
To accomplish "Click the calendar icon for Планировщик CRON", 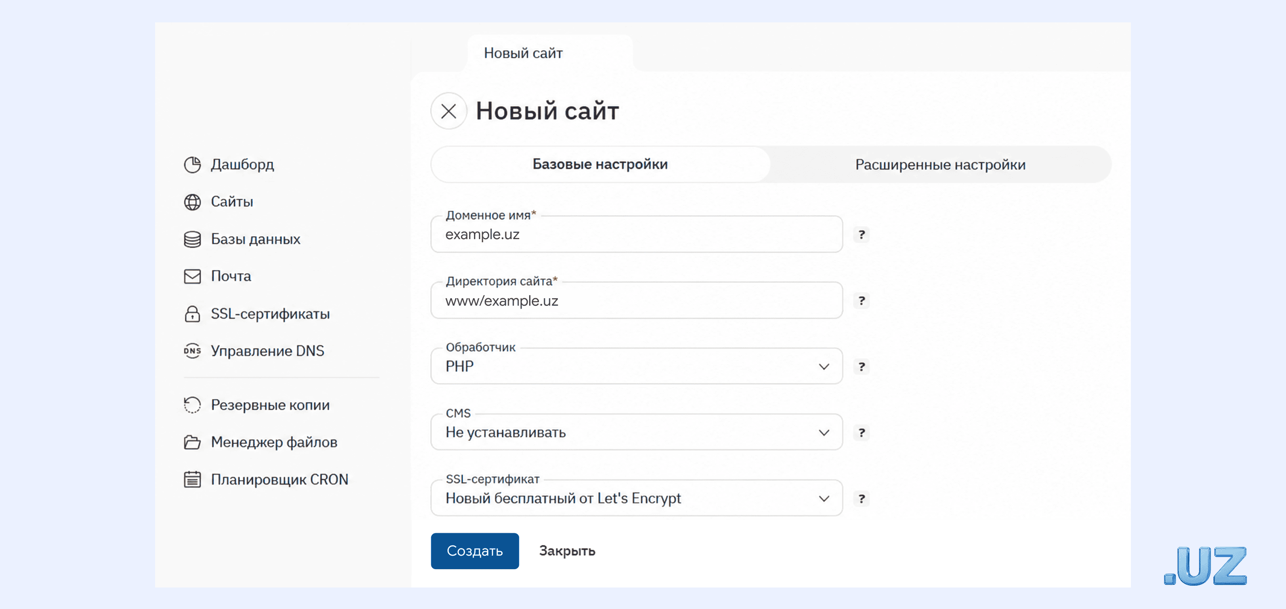I will point(192,480).
